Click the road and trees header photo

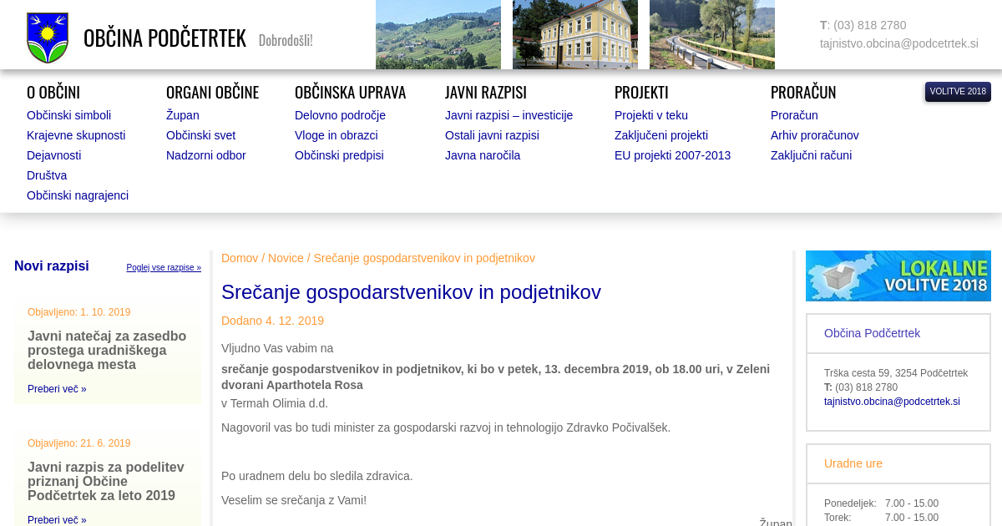point(711,35)
